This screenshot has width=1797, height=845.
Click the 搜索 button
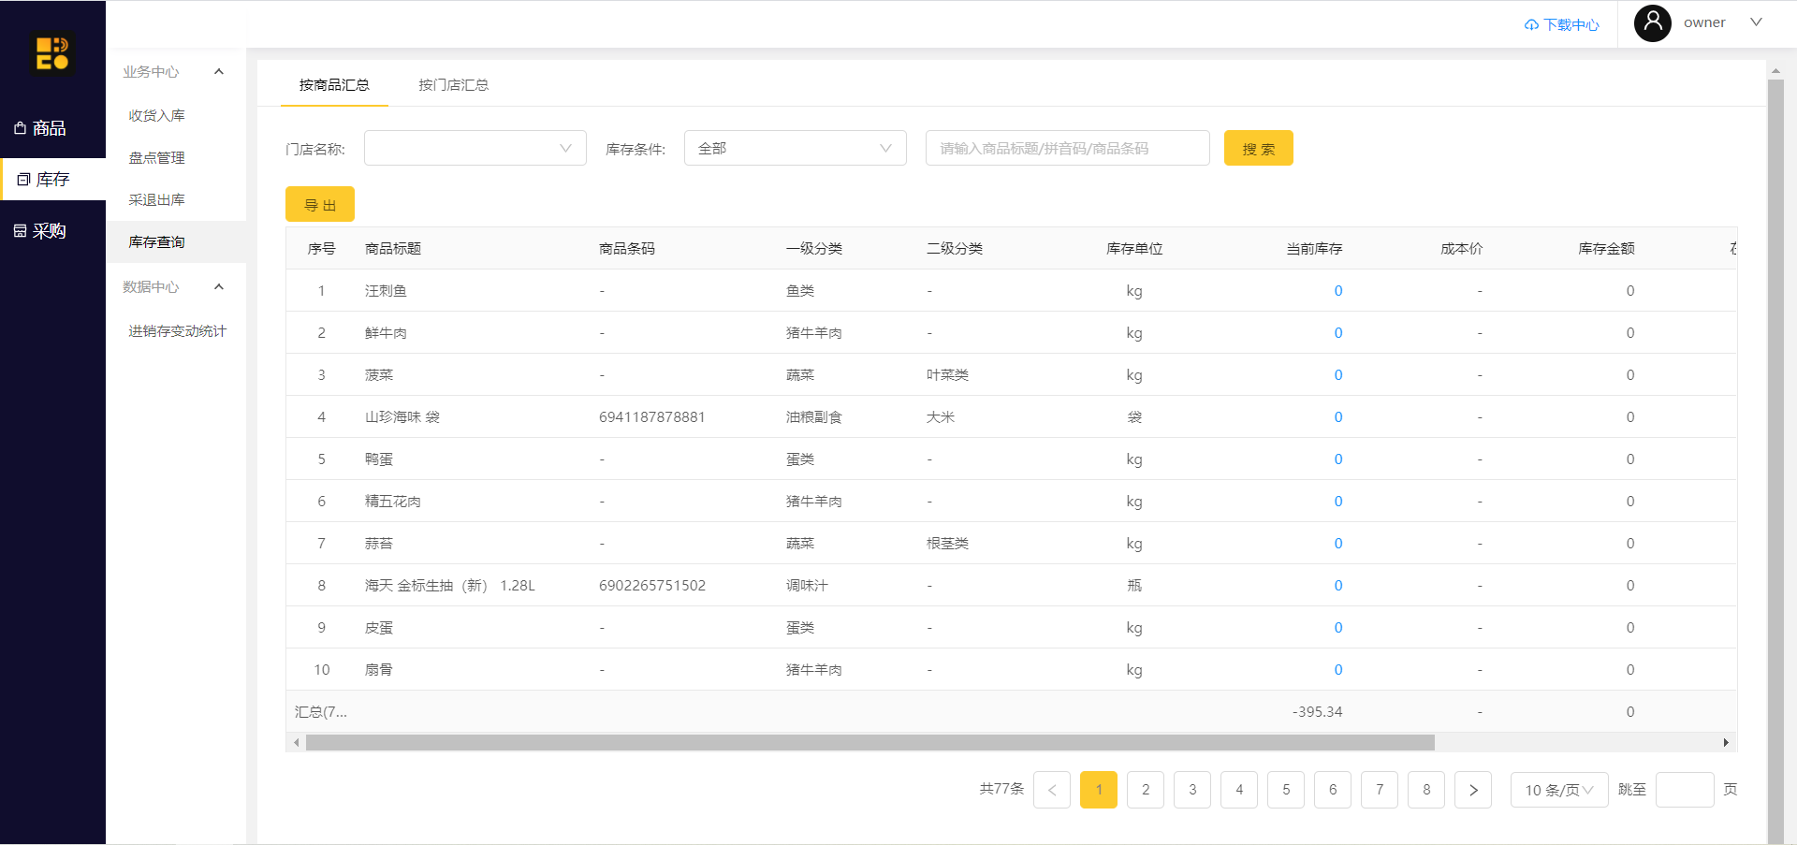1259,148
